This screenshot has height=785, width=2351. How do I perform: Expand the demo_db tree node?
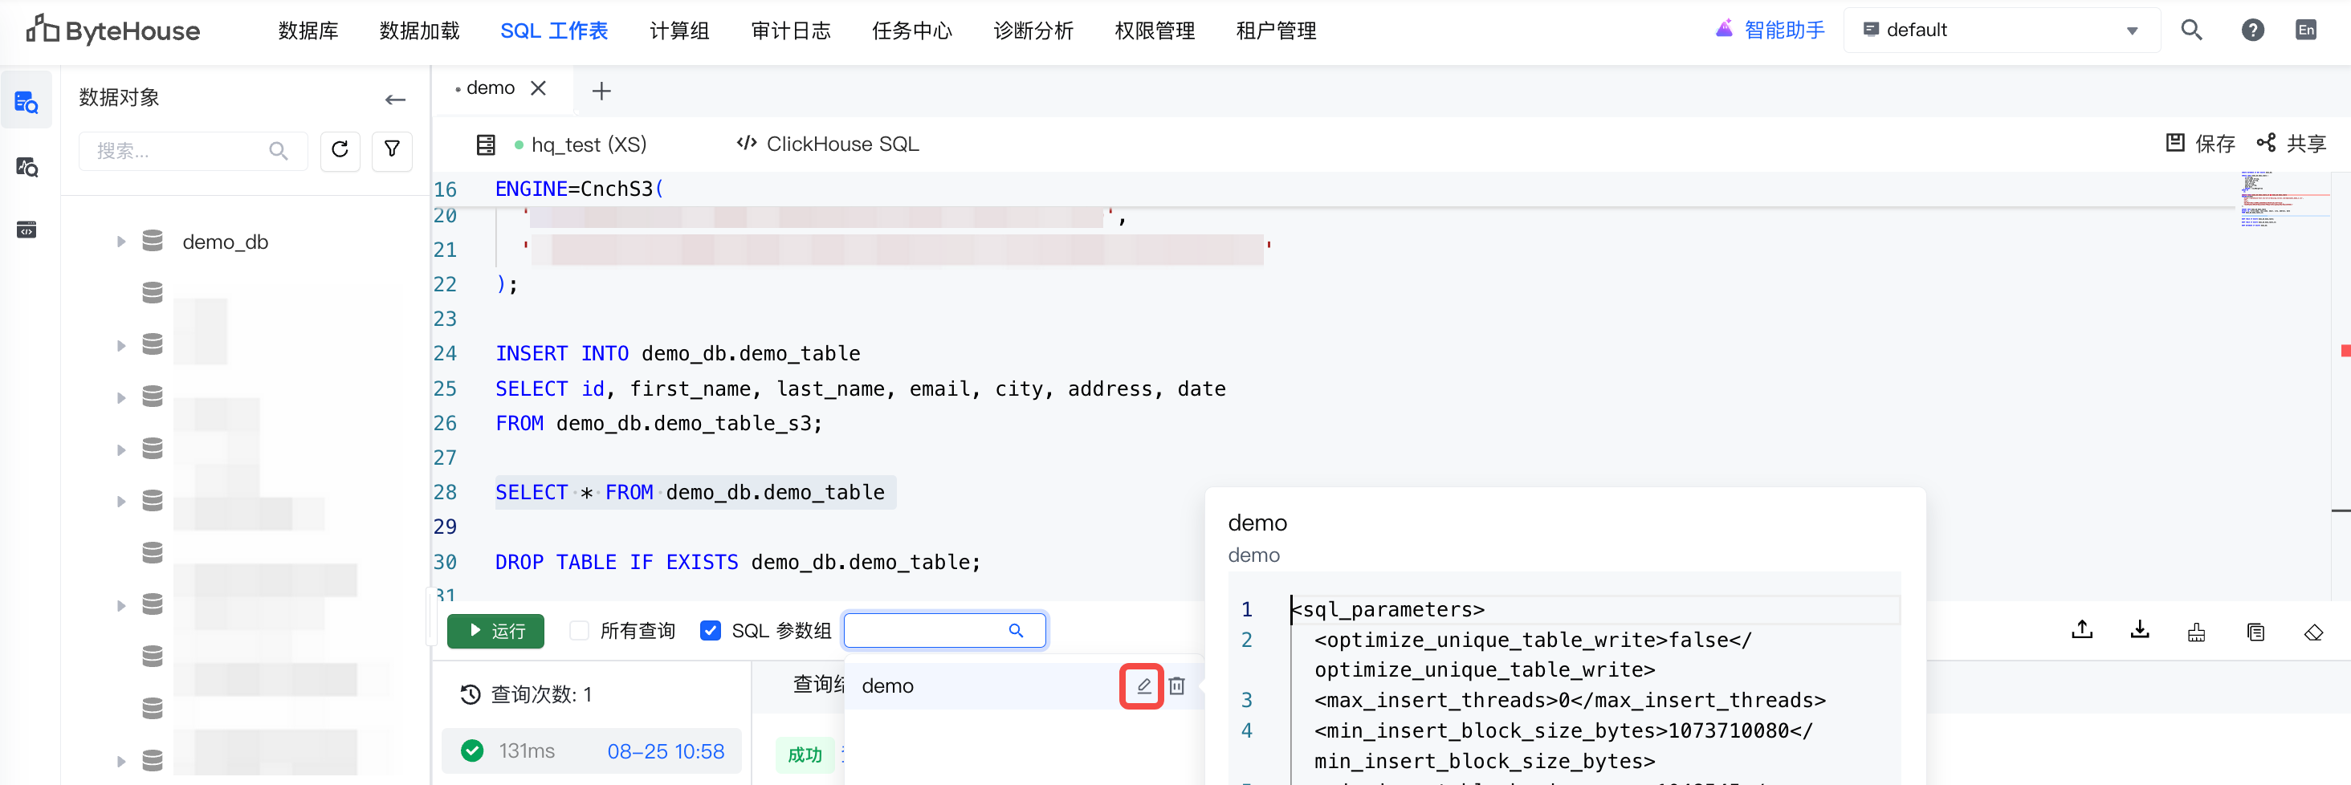(x=120, y=241)
